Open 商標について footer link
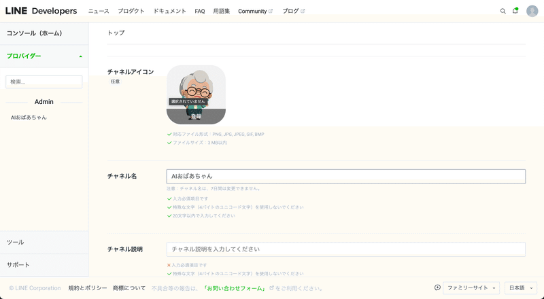The image size is (544, 299). tap(129, 288)
